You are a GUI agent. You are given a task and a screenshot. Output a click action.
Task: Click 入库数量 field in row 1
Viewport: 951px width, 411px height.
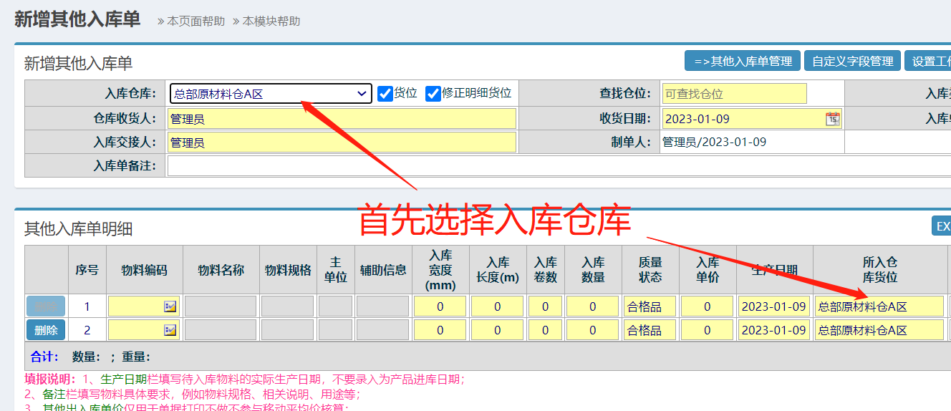click(593, 306)
